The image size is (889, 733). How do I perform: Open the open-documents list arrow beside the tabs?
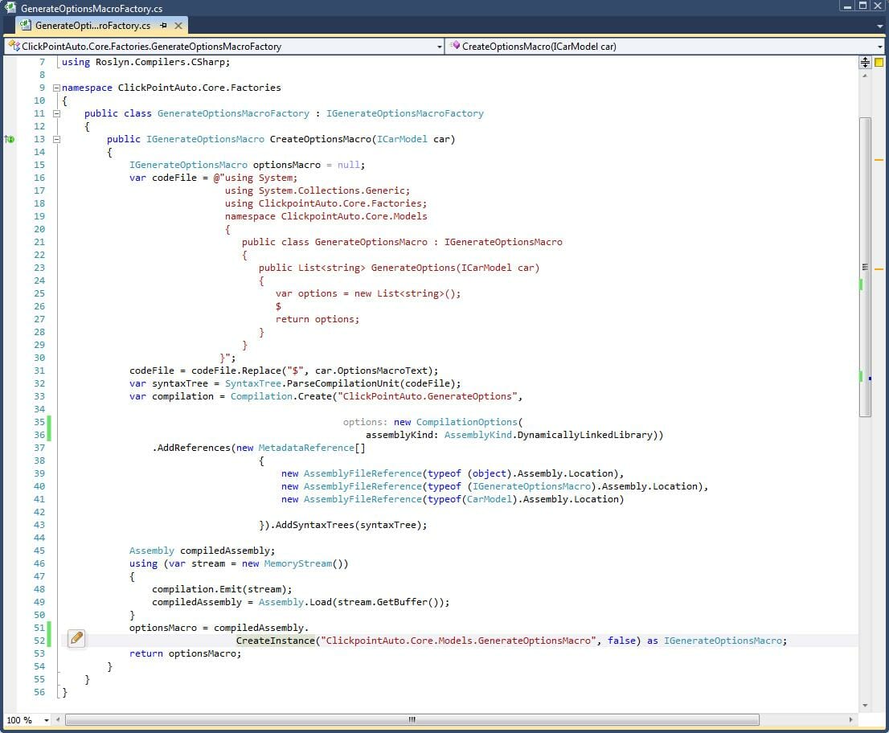(880, 26)
